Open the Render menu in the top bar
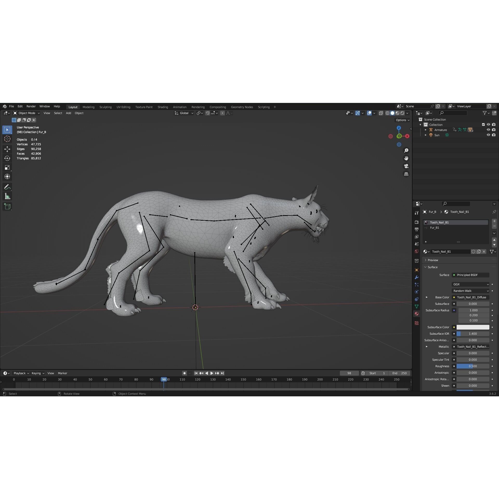The height and width of the screenshot is (499, 499). pyautogui.click(x=31, y=106)
